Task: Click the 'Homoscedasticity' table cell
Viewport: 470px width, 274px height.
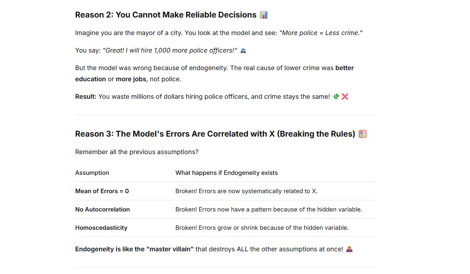Action: (x=101, y=227)
